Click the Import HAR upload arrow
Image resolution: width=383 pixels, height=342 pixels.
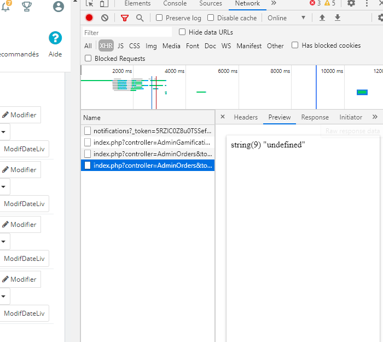[322, 18]
